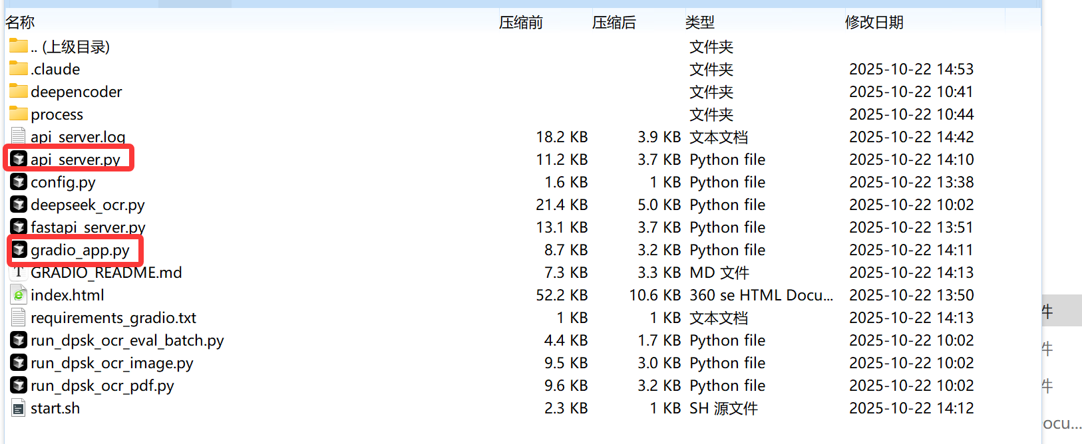Click the index.html browser file icon
Viewport: 1082px width, 444px height.
tap(19, 295)
